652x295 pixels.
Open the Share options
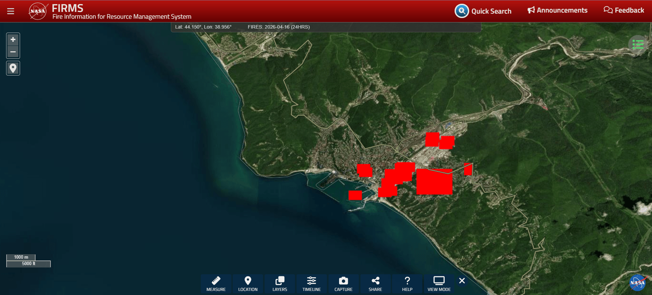click(x=375, y=283)
